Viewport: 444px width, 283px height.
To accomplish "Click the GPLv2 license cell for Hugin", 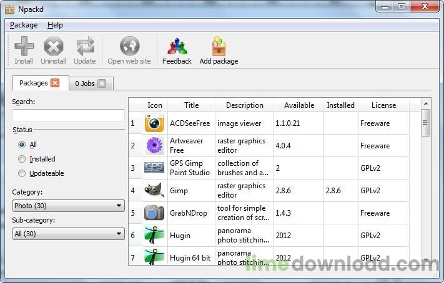I will pos(383,235).
